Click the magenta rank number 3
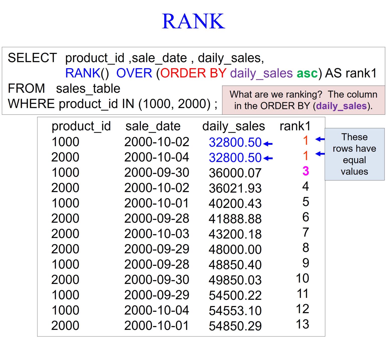The height and width of the screenshot is (341, 386). click(306, 171)
